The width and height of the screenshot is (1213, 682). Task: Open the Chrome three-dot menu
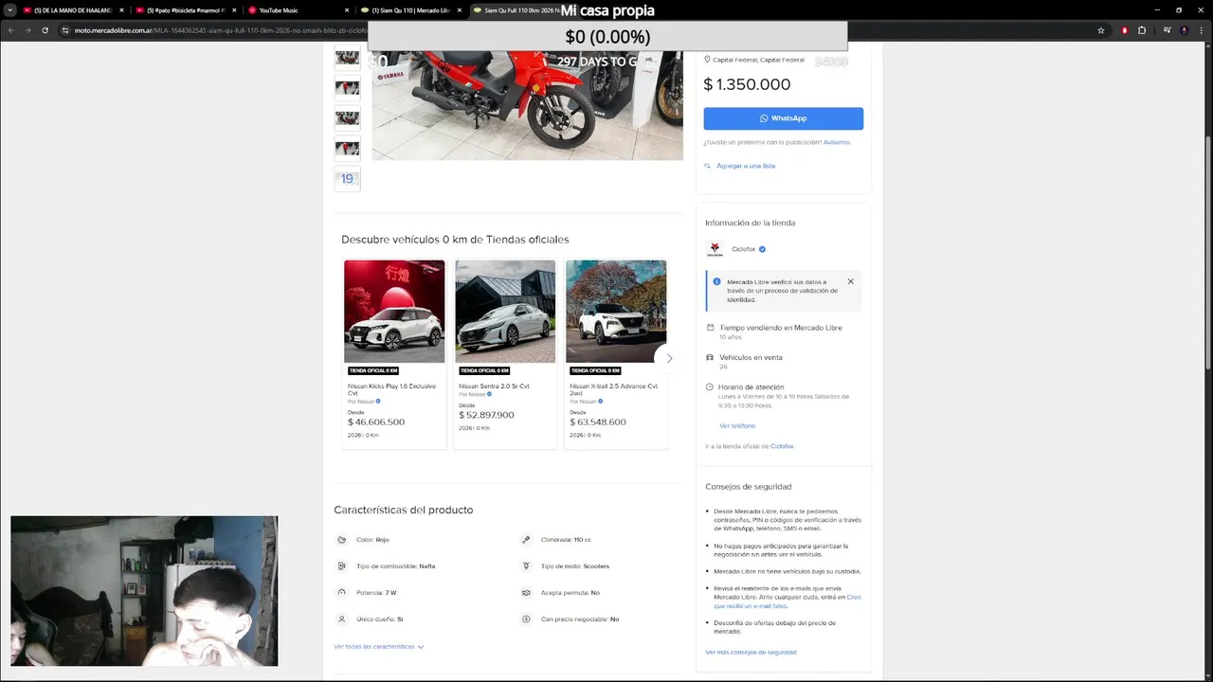point(1202,30)
